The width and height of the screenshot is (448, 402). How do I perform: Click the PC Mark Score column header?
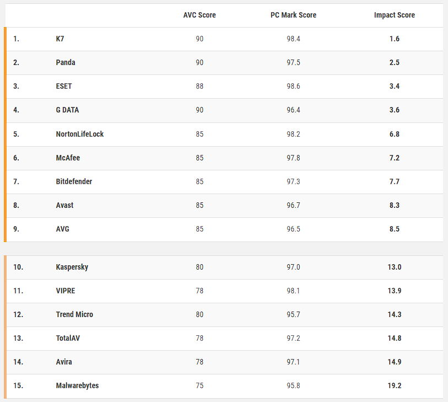[293, 15]
